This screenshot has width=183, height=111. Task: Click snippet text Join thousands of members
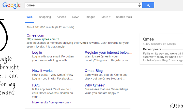click(x=78, y=45)
